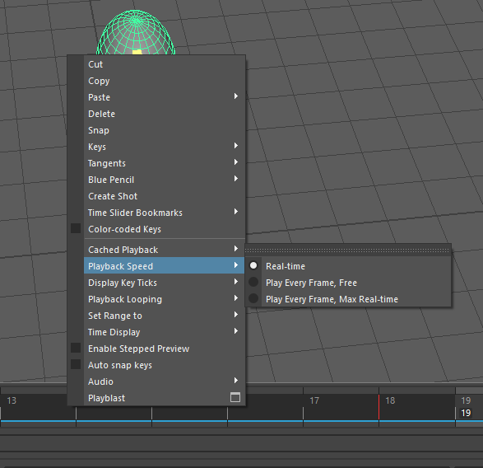Open the Blue Pencil submenu
This screenshot has width=483, height=468.
coord(165,180)
